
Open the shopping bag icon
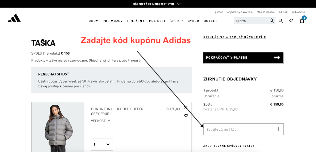click(x=302, y=21)
